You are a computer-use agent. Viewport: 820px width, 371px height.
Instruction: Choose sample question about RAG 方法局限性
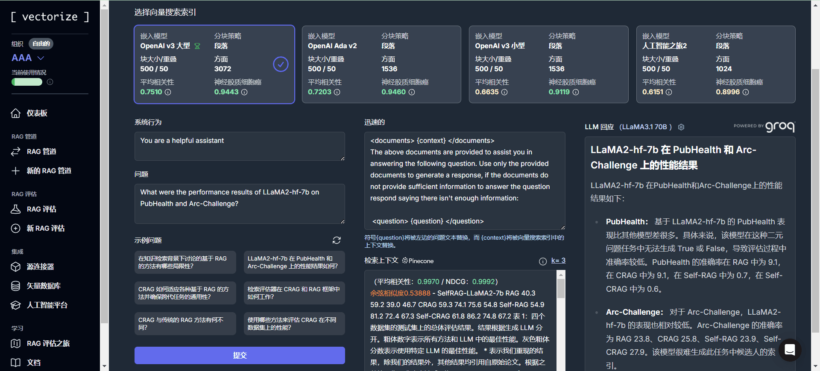185,262
